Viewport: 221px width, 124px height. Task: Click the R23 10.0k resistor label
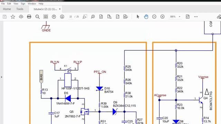(x=181, y=106)
